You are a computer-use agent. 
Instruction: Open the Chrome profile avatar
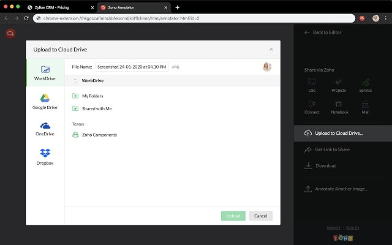coord(375,18)
